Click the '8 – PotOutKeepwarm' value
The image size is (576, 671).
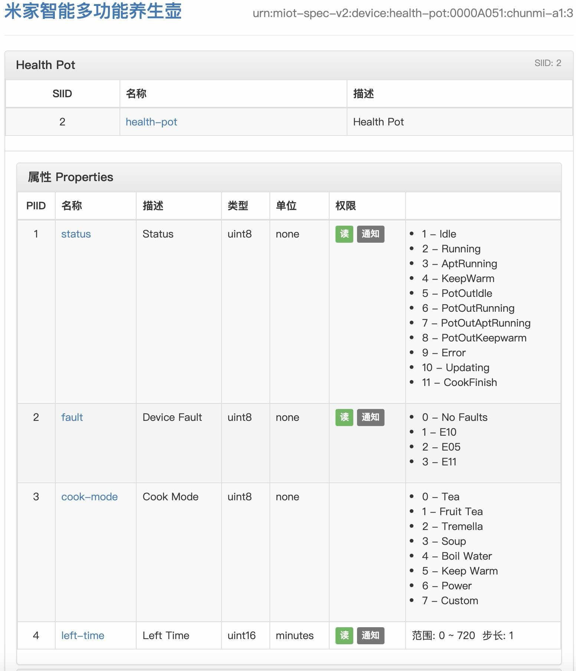474,338
